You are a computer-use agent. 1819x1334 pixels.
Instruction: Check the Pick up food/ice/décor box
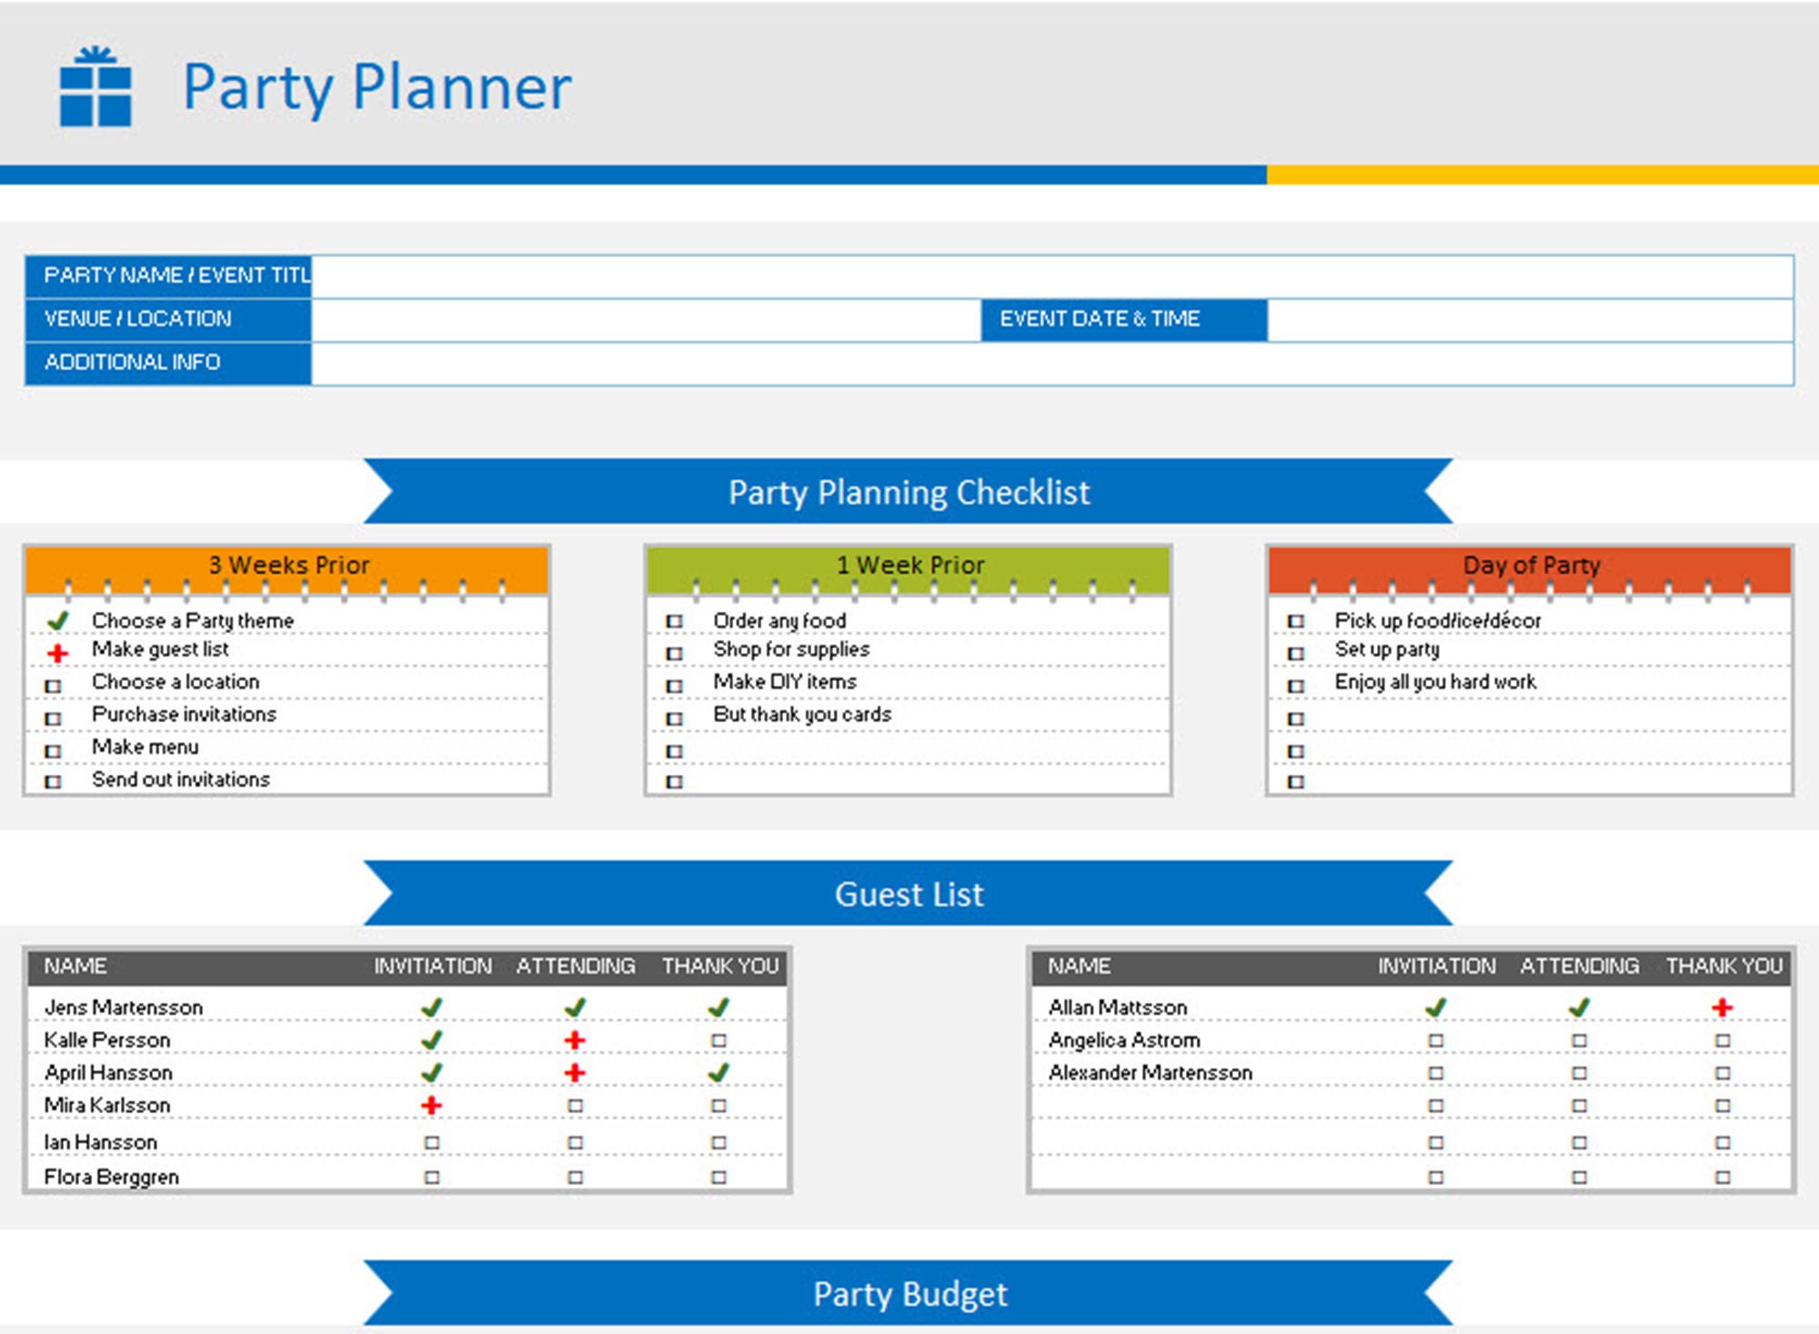(x=1296, y=621)
